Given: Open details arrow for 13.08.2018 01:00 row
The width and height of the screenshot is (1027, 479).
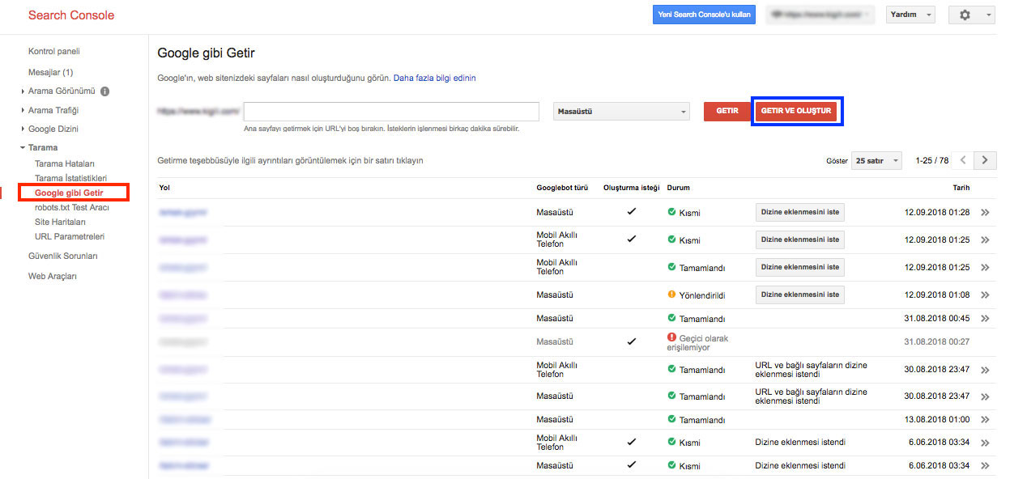Looking at the screenshot, I should [x=985, y=420].
